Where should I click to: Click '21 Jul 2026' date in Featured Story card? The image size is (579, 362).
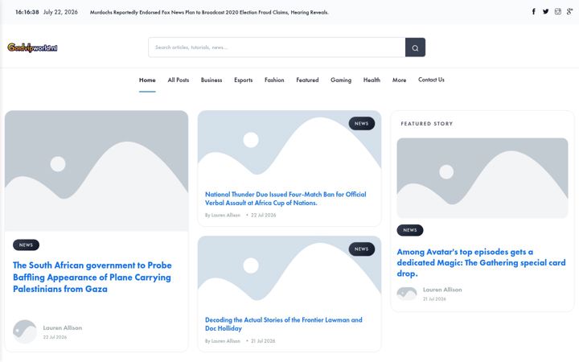(x=434, y=298)
